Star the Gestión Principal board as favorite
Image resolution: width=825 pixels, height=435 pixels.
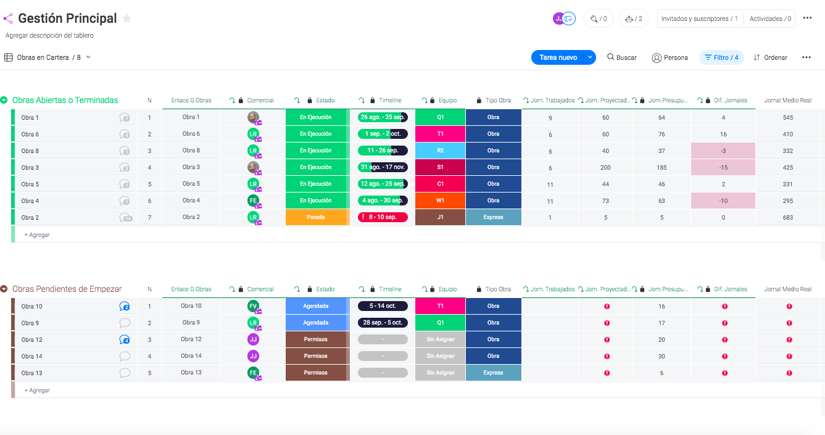(x=127, y=19)
